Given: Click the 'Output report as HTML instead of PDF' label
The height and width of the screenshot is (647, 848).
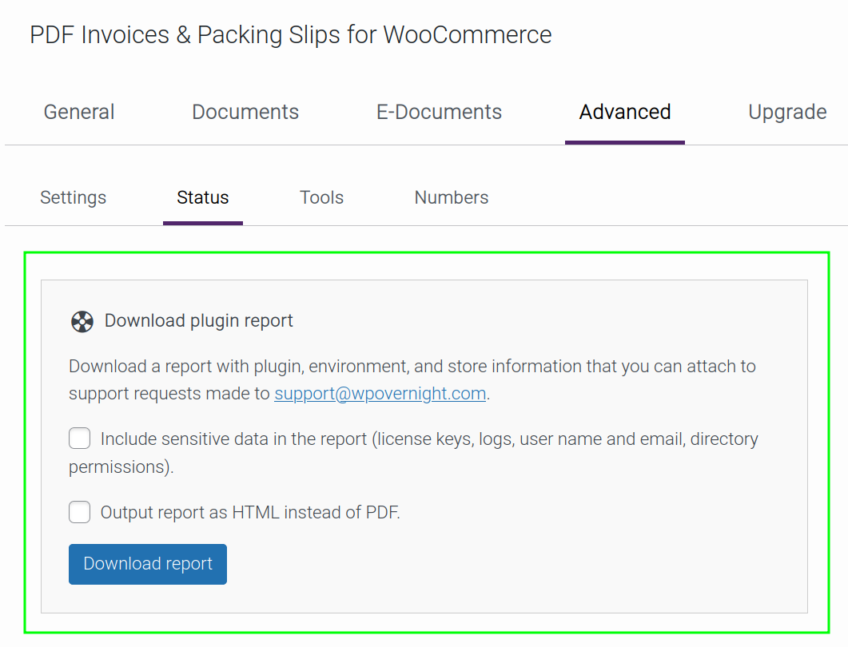Looking at the screenshot, I should 250,512.
